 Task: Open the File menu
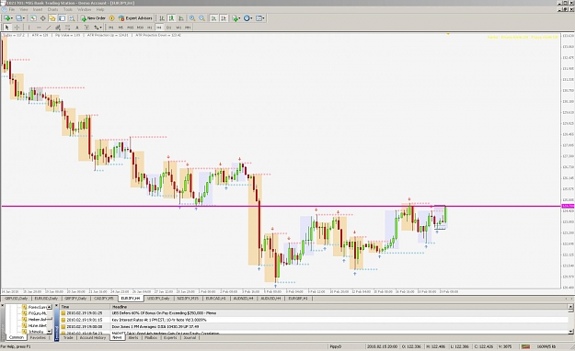coord(12,9)
